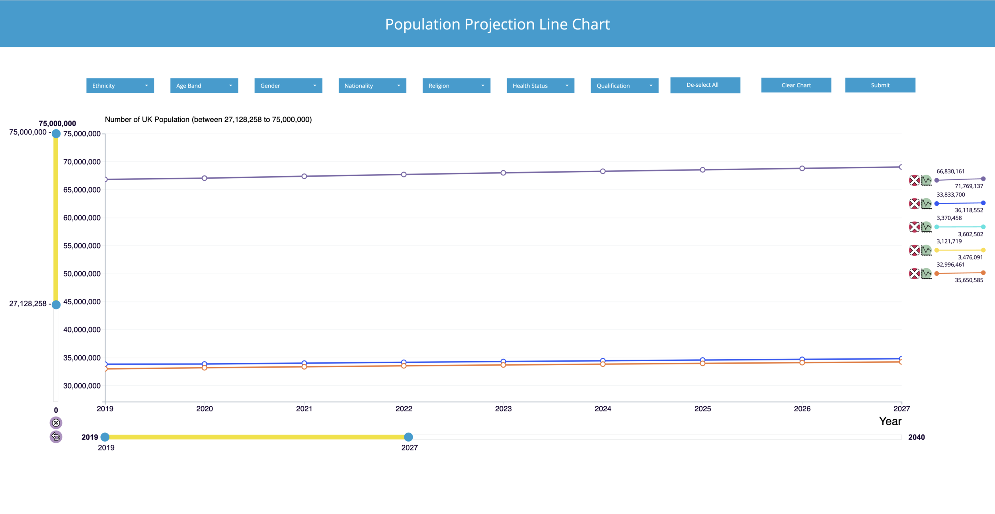Click the 2040 year range maximum label

[916, 437]
